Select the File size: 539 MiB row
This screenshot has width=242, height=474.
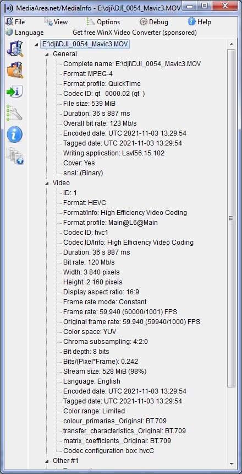click(x=89, y=104)
